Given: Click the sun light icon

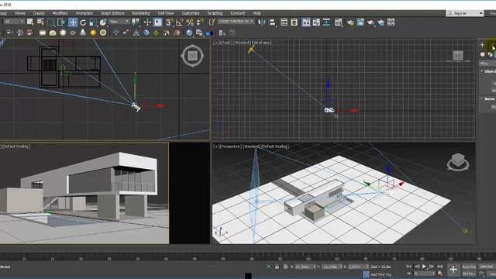Looking at the screenshot, I should pos(93,33).
